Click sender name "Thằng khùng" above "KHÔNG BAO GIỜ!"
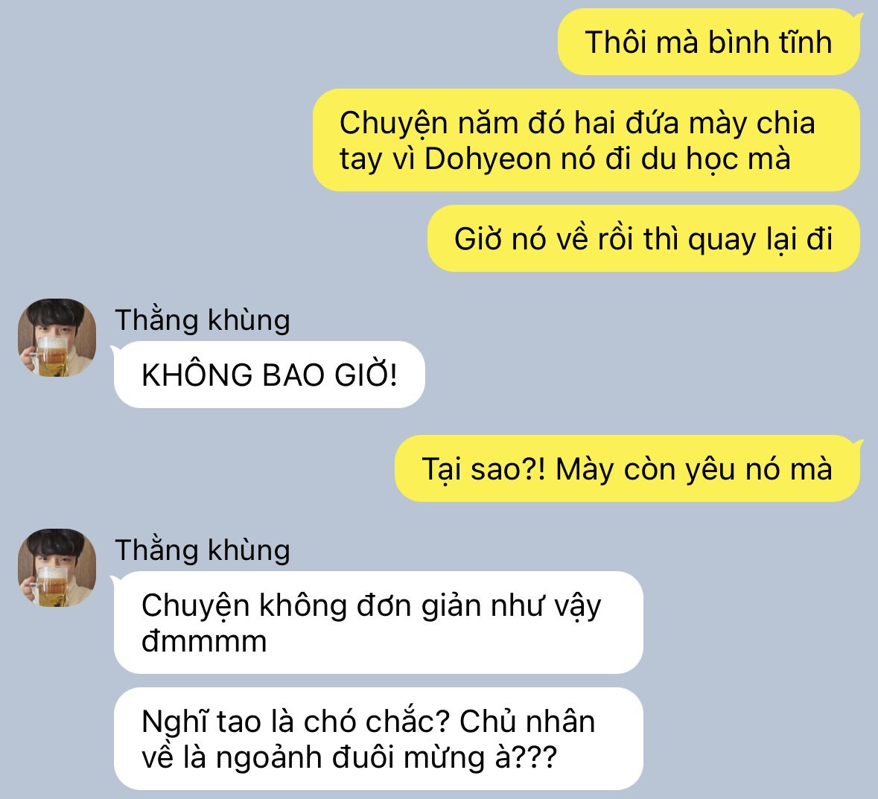 (x=202, y=321)
